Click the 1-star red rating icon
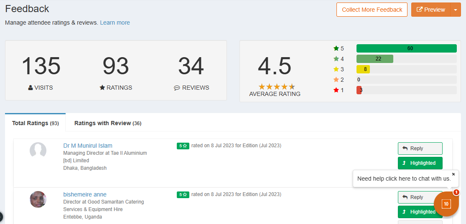This screenshot has height=224, width=466. pyautogui.click(x=336, y=90)
